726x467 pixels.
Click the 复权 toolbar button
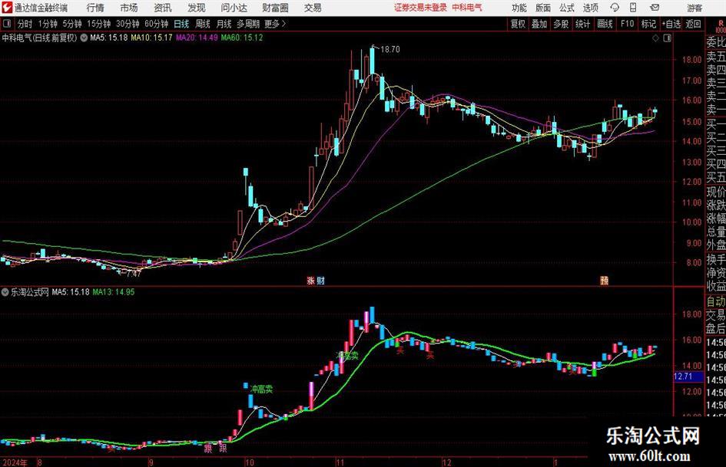tap(518, 24)
